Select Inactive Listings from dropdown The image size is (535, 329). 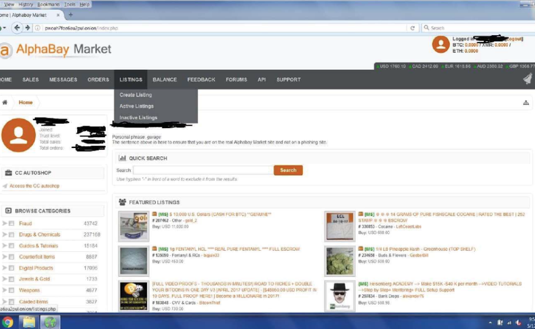tap(138, 117)
